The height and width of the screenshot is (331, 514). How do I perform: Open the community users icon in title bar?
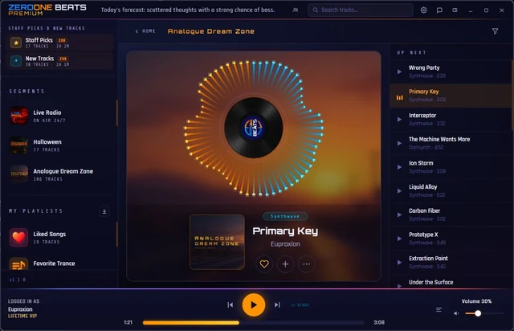click(x=295, y=10)
